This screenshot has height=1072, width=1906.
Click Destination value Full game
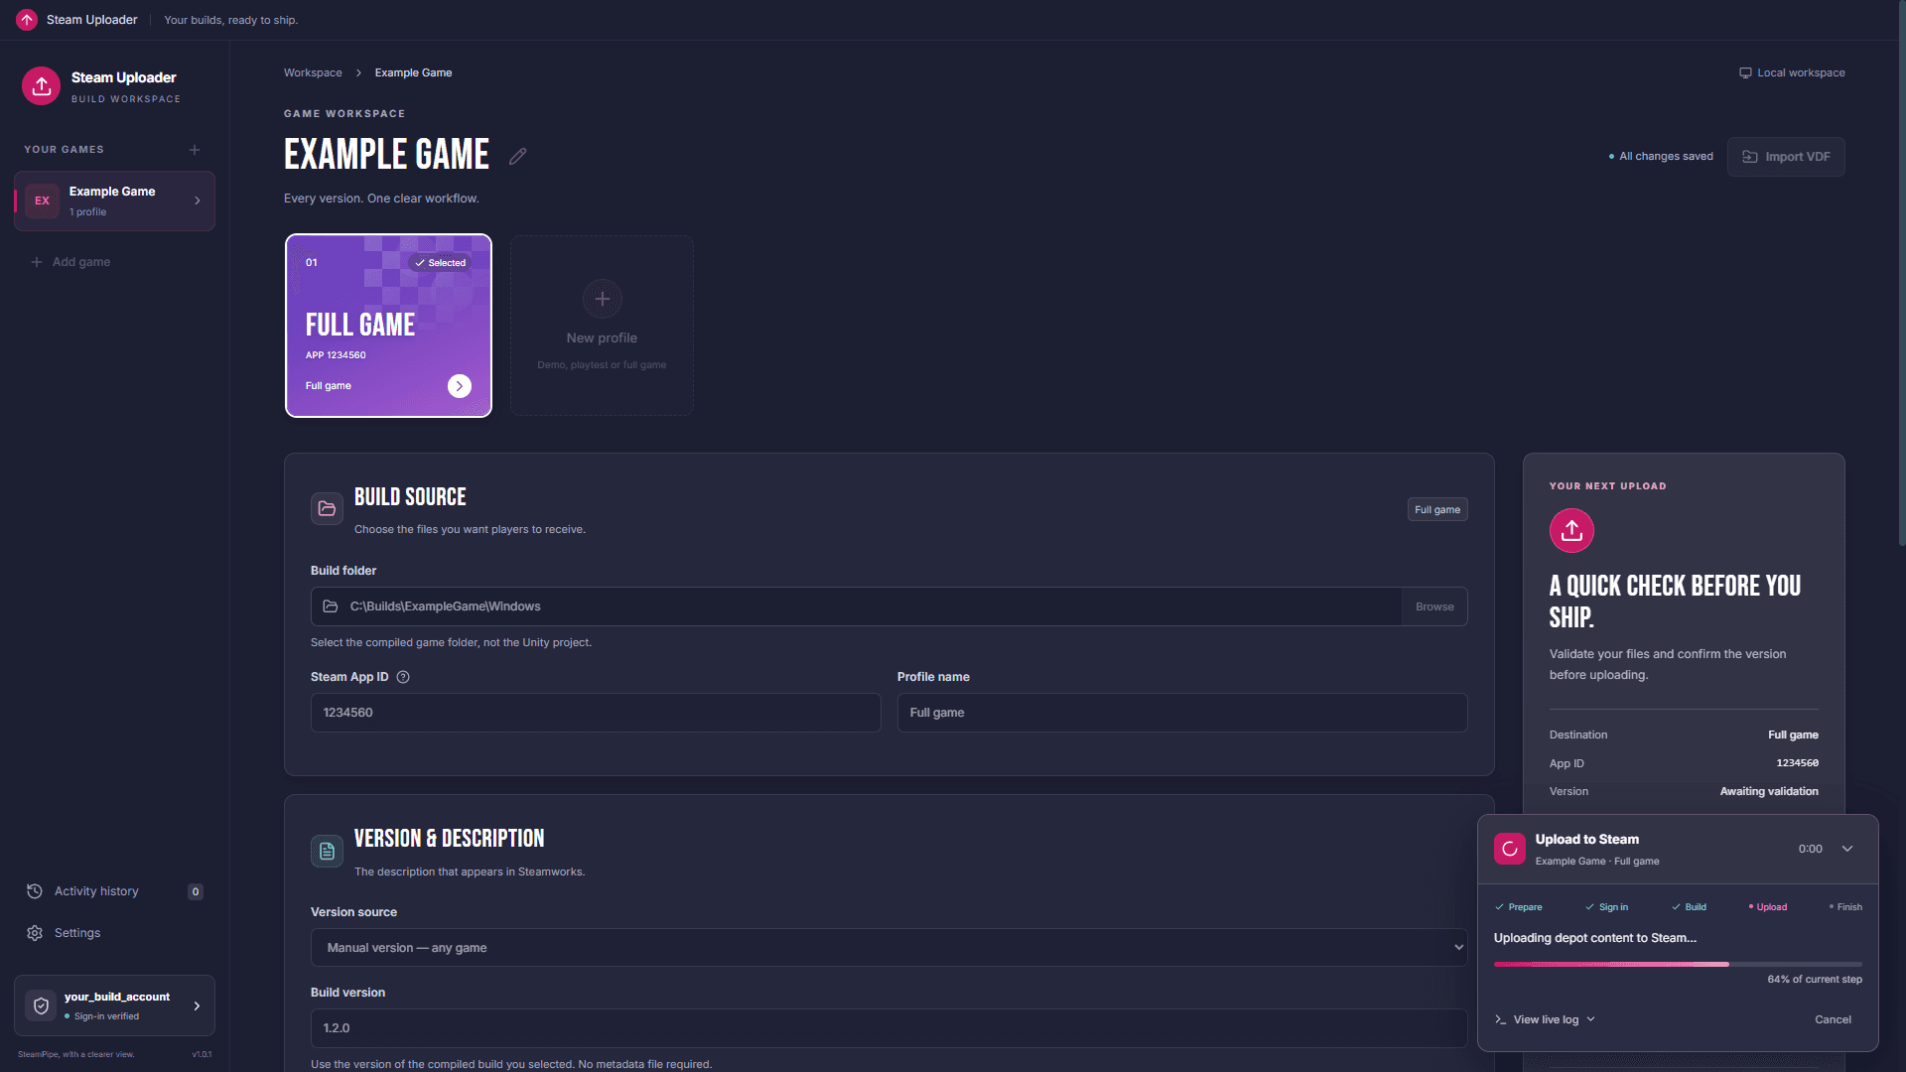tap(1793, 735)
